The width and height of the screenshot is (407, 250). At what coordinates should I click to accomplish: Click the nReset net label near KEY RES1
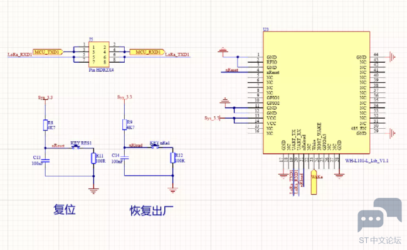tap(58, 146)
